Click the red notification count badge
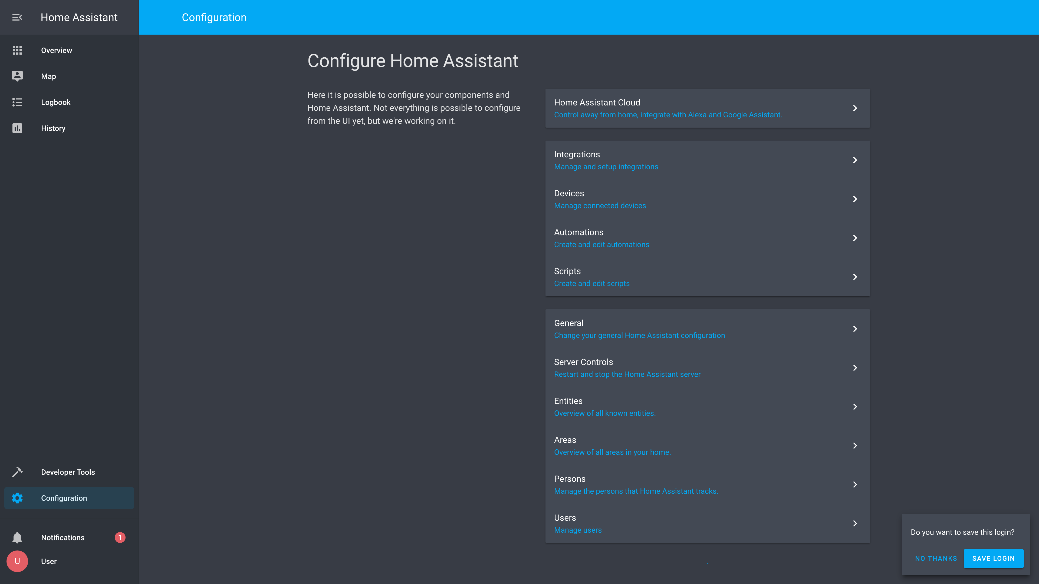 [x=120, y=538]
